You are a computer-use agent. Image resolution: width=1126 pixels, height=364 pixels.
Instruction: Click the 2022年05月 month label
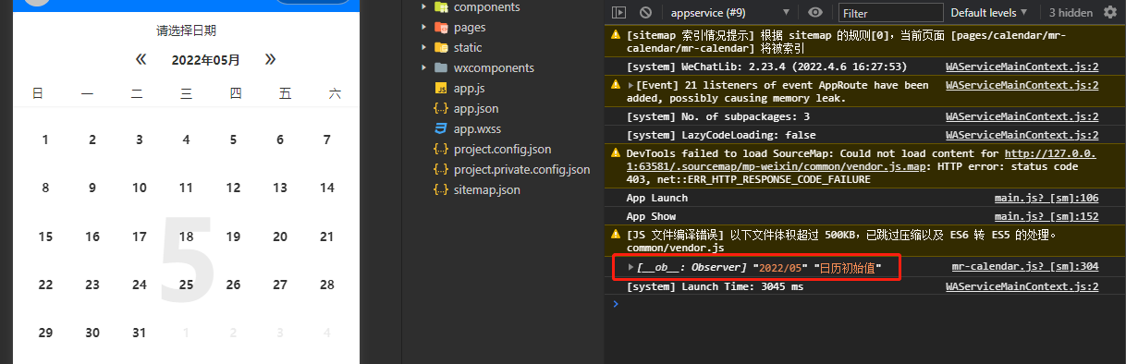pos(205,60)
